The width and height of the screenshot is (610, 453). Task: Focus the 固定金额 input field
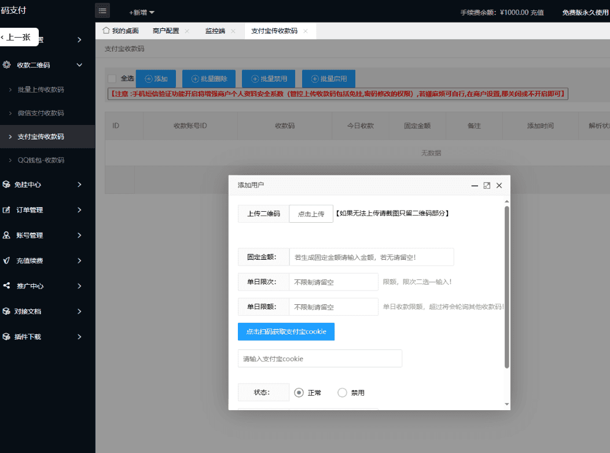click(x=372, y=257)
